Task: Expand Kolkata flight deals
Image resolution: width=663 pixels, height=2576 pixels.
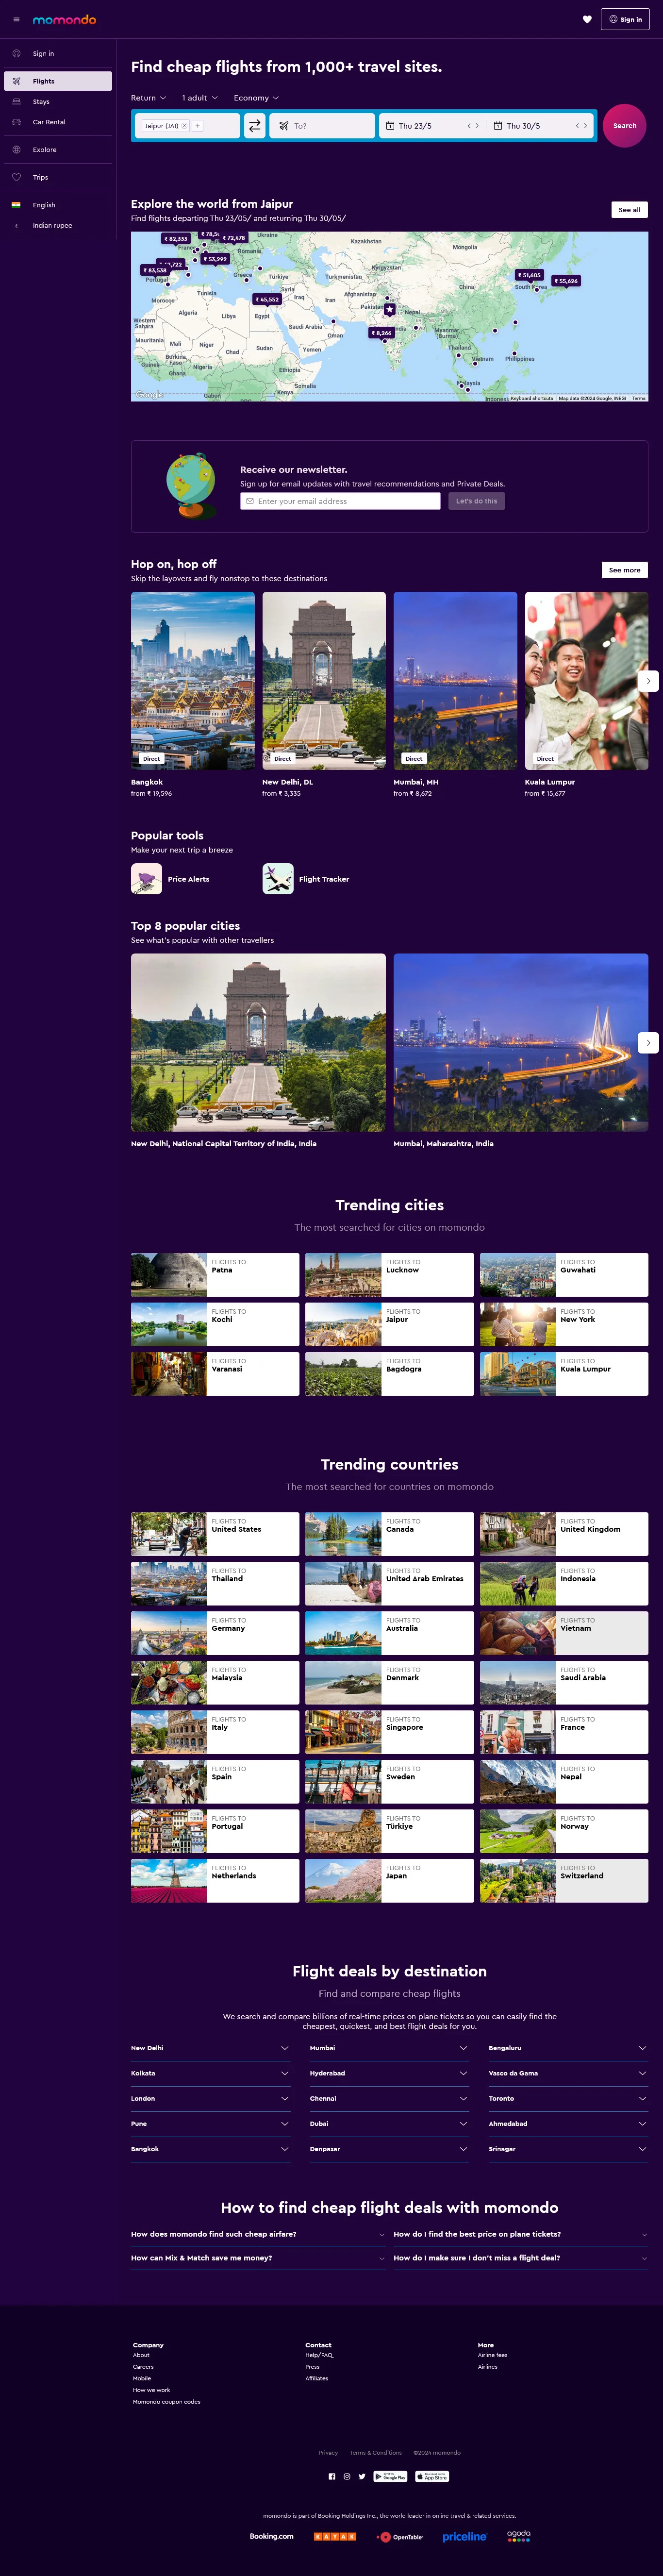Action: tap(210, 2072)
